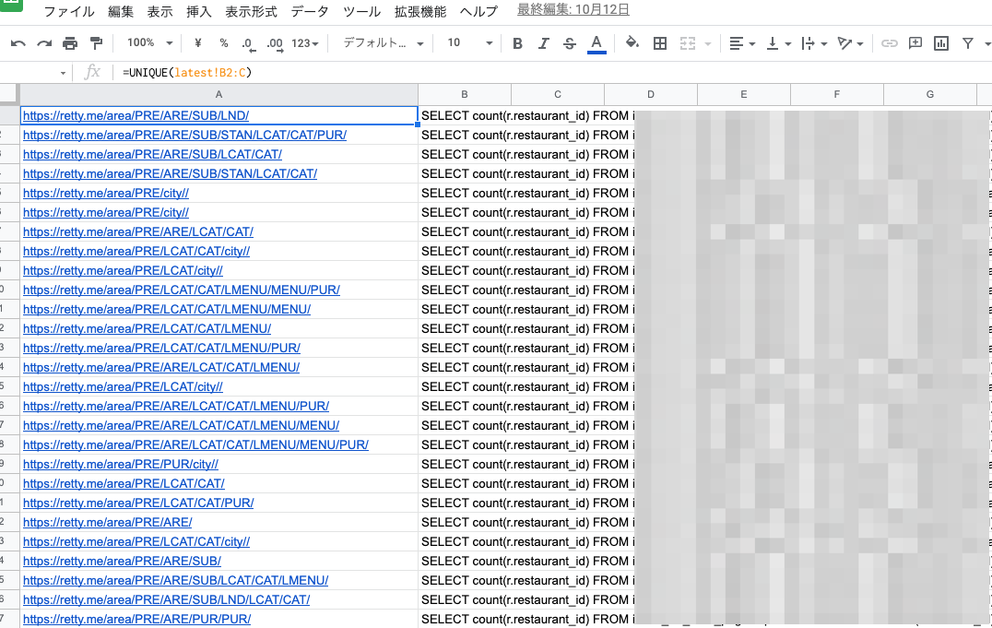Open the 表示 menu
Image resolution: width=992 pixels, height=628 pixels.
pyautogui.click(x=160, y=11)
